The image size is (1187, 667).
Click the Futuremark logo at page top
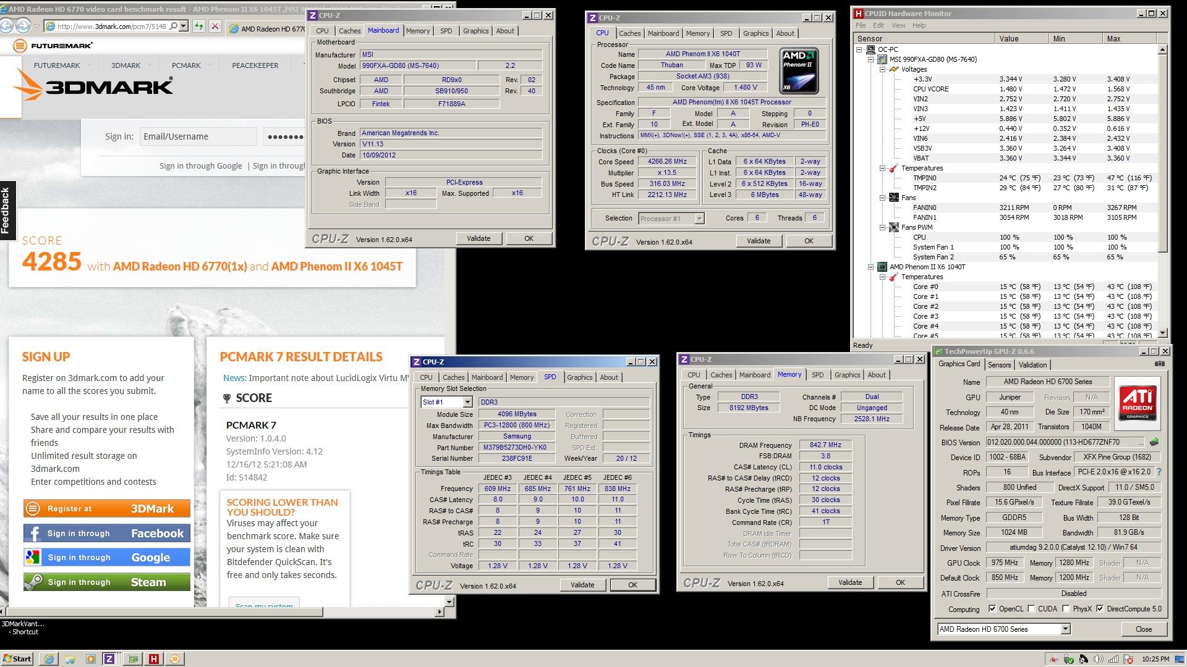[x=53, y=45]
